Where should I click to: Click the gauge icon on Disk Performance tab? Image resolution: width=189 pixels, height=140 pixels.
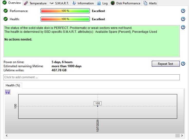click(x=112, y=3)
